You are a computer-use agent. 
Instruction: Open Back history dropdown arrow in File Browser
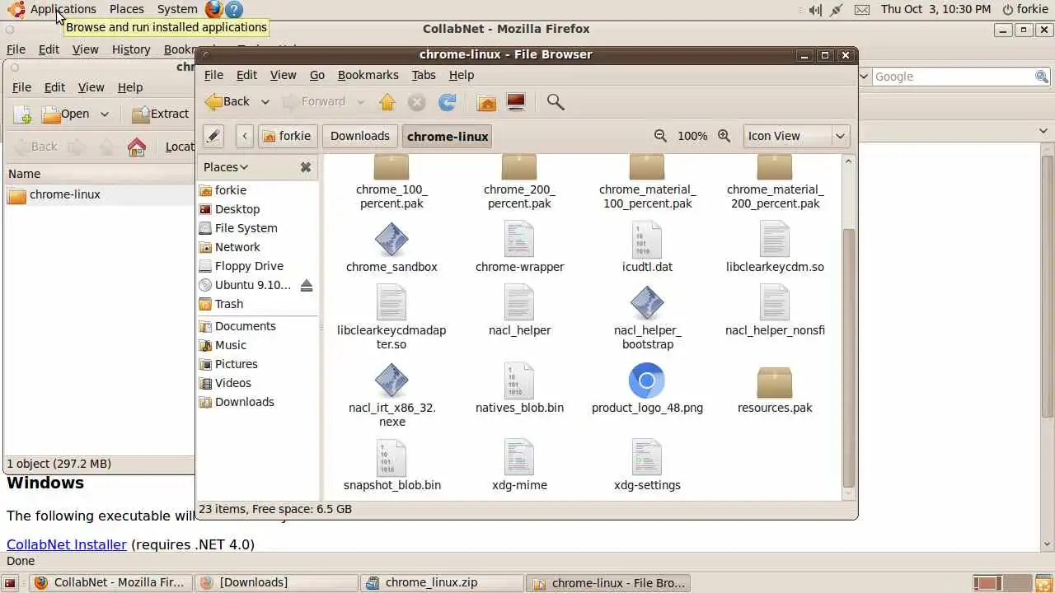pyautogui.click(x=265, y=102)
